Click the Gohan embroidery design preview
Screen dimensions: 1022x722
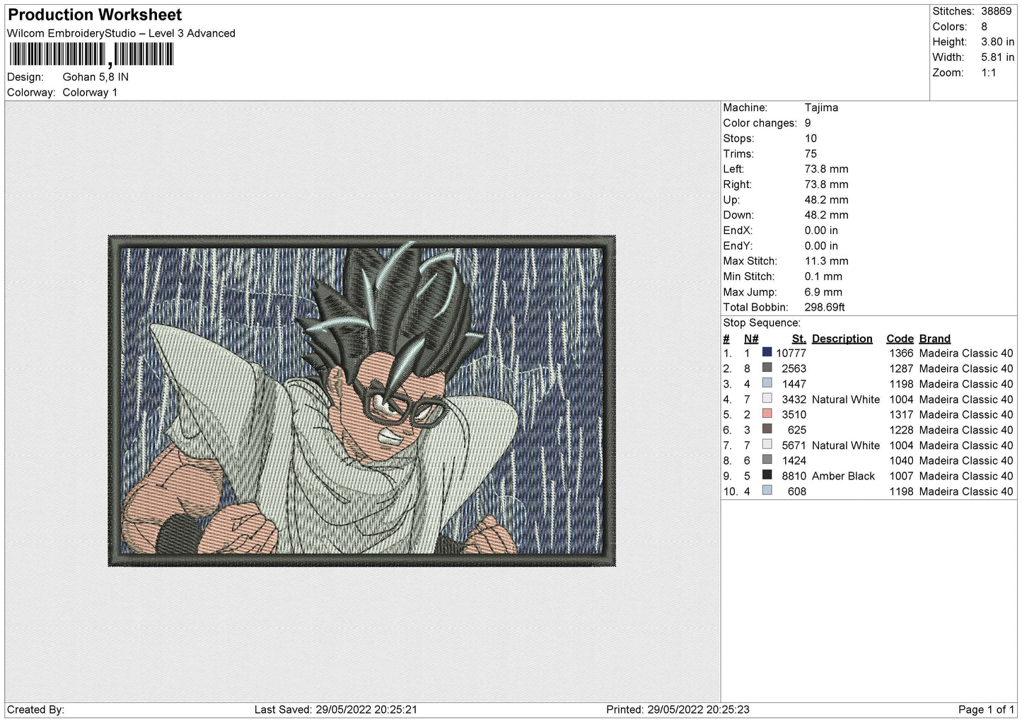[x=361, y=401]
